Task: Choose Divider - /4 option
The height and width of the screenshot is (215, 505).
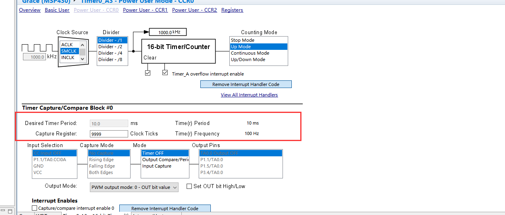Action: coord(112,53)
